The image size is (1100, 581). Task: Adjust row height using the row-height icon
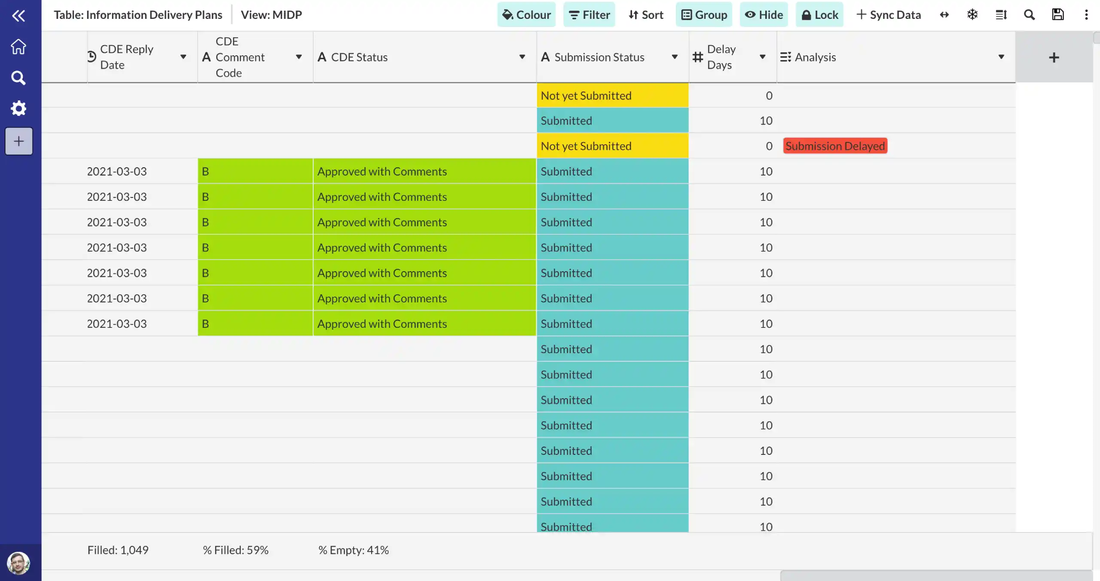point(1001,14)
